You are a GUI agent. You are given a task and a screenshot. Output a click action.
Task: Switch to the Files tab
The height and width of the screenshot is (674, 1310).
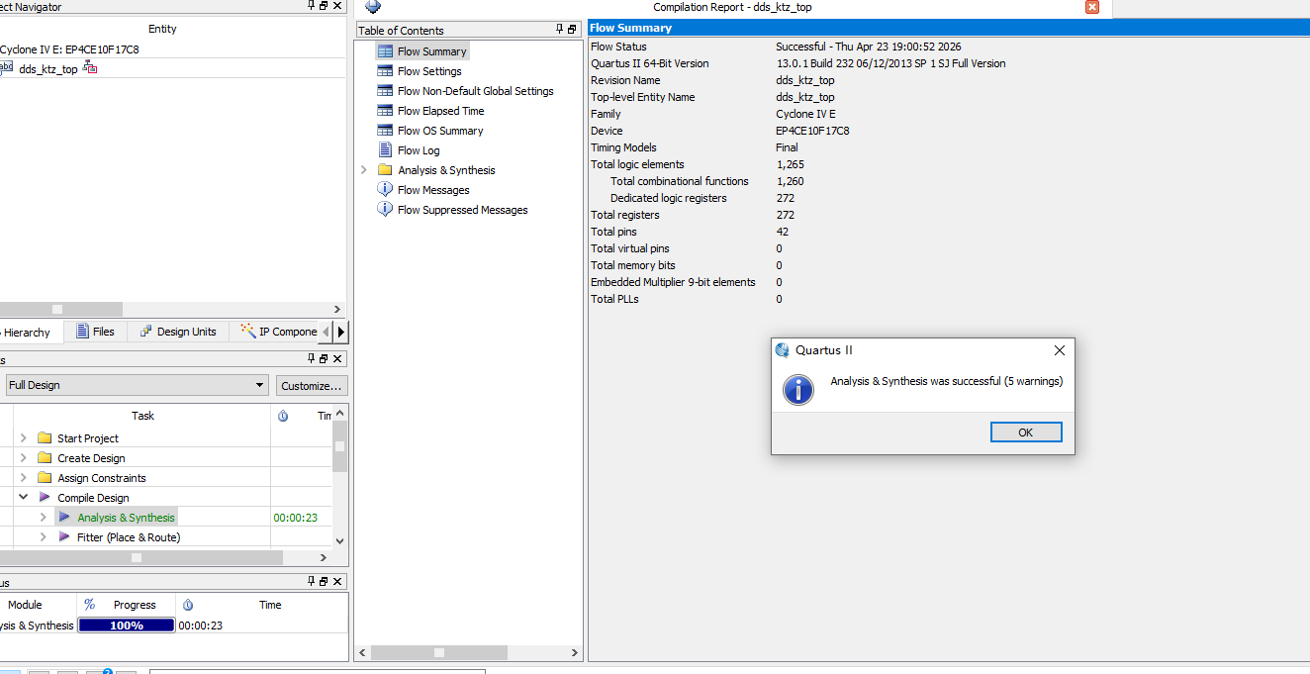pos(95,332)
